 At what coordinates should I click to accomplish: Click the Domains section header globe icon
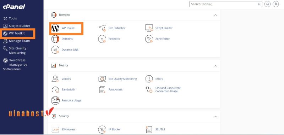54,15
